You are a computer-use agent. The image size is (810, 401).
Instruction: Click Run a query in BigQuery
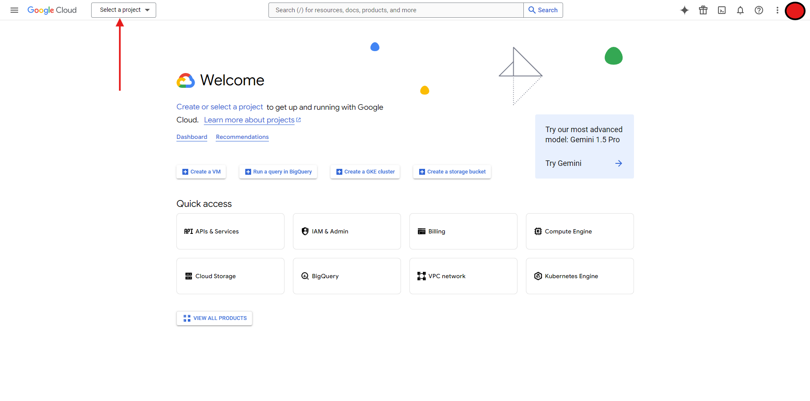coord(278,172)
